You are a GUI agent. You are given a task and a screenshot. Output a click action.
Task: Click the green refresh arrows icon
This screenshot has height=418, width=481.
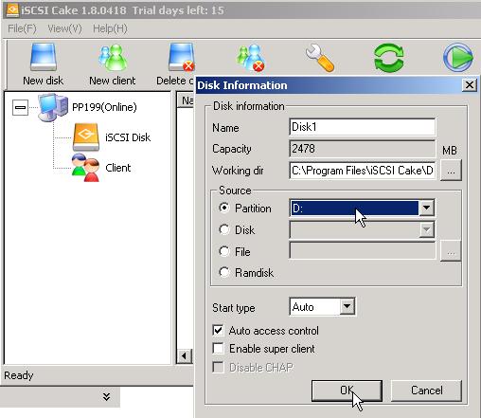click(389, 58)
